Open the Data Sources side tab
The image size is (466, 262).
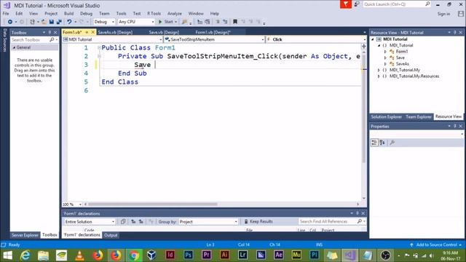pyautogui.click(x=5, y=40)
